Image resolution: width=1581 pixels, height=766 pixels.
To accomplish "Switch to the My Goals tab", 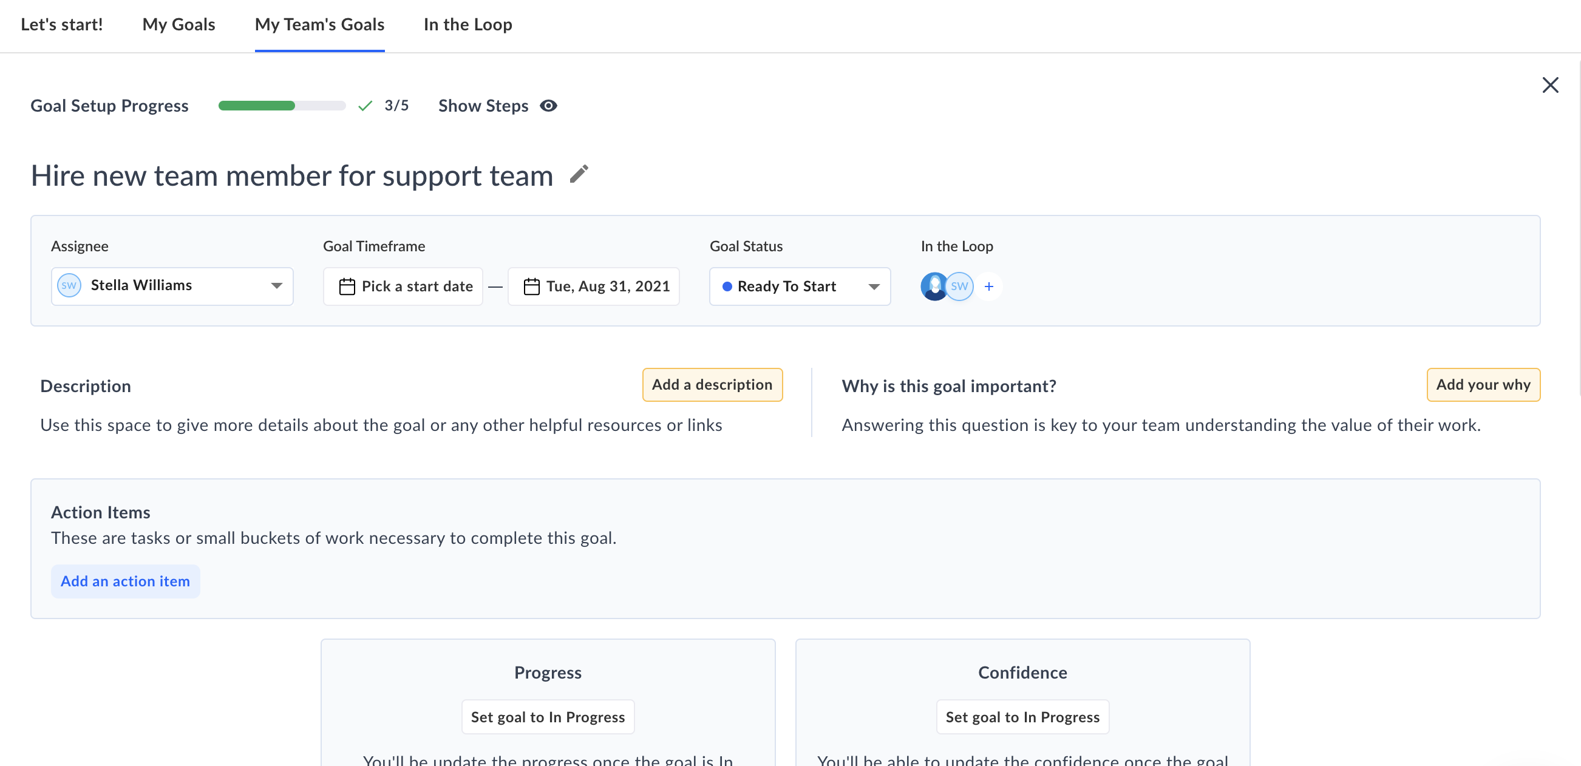I will (x=178, y=24).
